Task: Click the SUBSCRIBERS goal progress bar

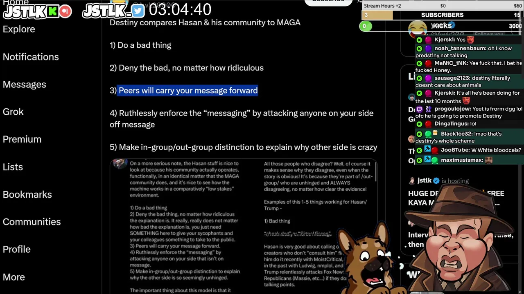Action: [443, 15]
